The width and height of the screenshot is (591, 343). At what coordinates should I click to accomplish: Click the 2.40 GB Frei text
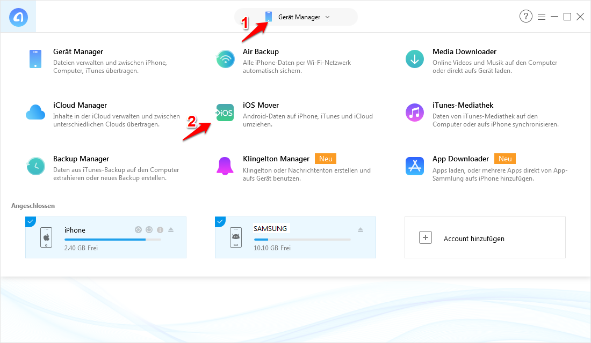coord(81,248)
